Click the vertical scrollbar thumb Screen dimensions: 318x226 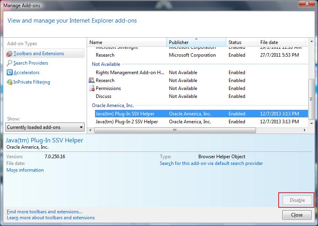coord(311,99)
